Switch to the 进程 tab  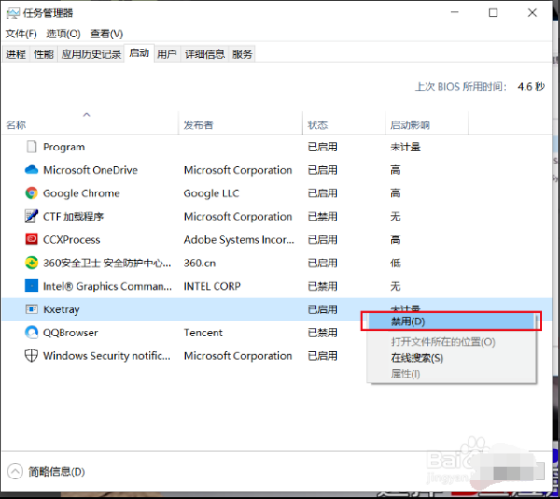point(16,54)
